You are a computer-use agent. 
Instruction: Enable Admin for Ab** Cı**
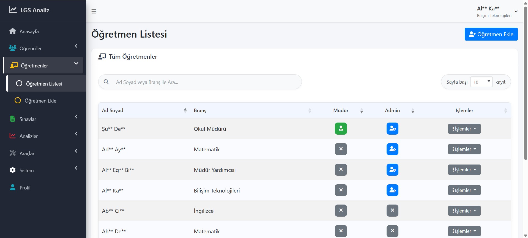tap(392, 211)
